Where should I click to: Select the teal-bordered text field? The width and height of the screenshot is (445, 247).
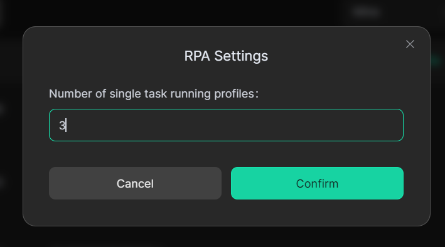point(226,125)
